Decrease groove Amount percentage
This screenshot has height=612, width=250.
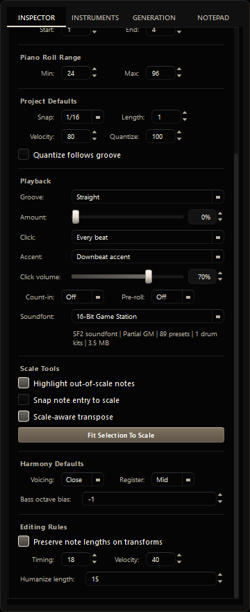[x=220, y=220]
